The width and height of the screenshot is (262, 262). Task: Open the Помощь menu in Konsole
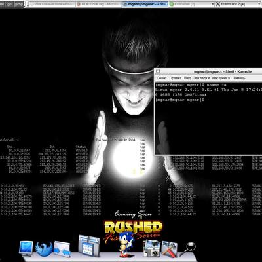click(x=239, y=78)
